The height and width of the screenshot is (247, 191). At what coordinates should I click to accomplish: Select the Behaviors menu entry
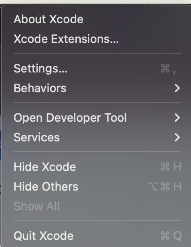click(97, 88)
